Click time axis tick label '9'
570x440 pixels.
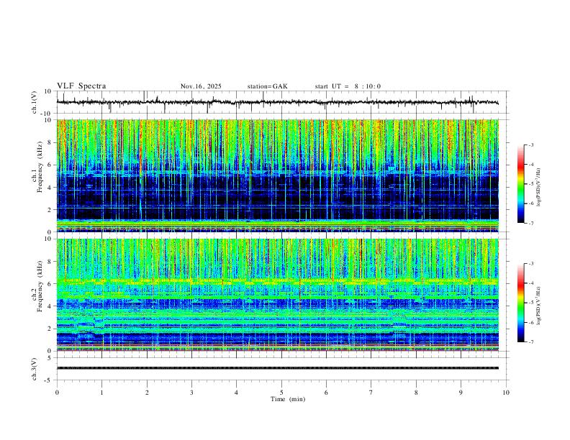point(461,393)
